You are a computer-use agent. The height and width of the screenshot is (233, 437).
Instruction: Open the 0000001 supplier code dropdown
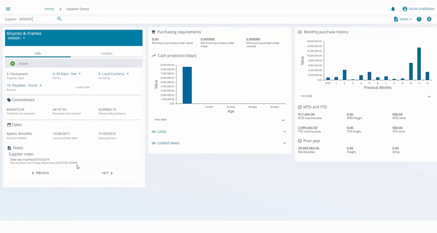(x=16, y=38)
